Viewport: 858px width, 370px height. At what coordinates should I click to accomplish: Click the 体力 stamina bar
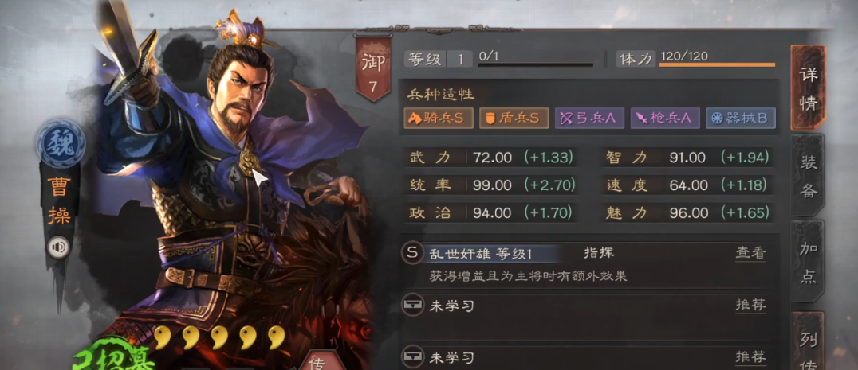(x=717, y=64)
